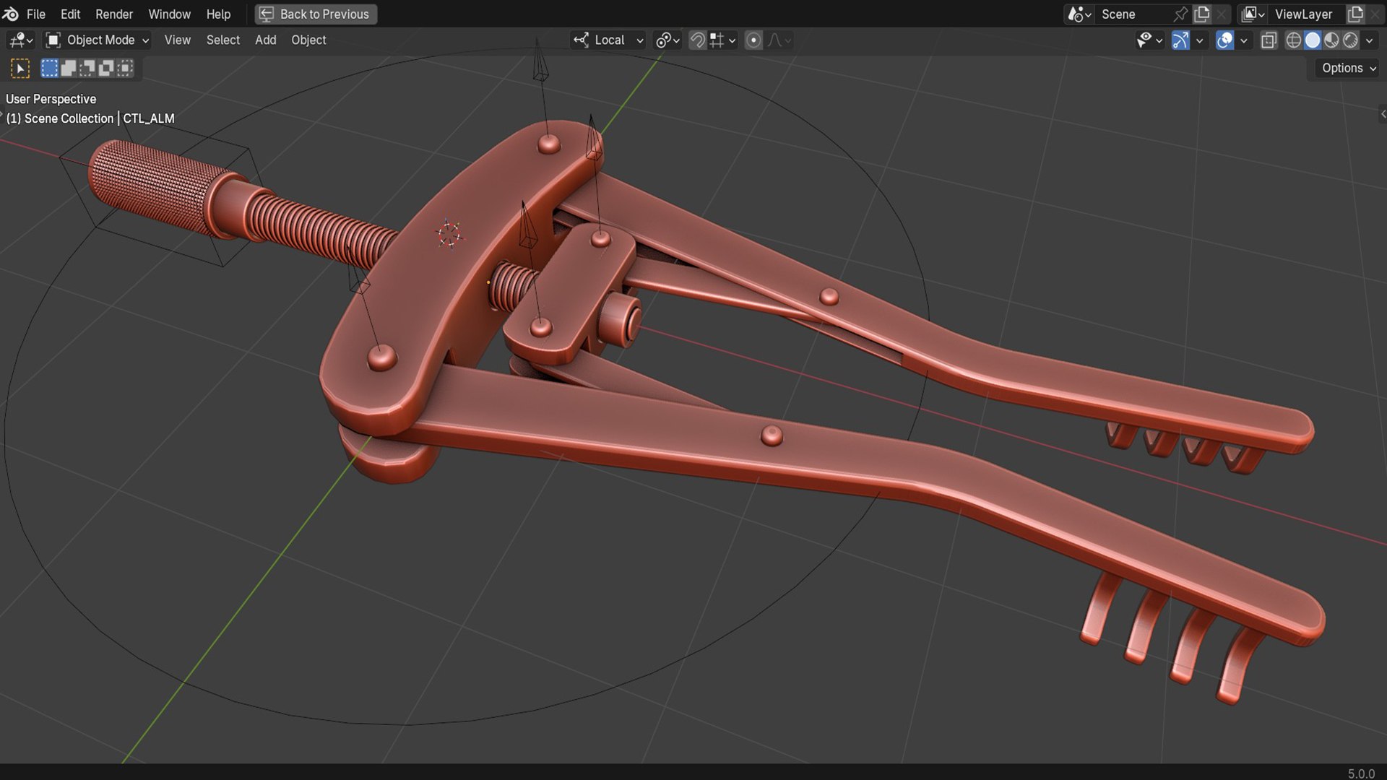Open the proportional editing falloff menu
The width and height of the screenshot is (1387, 780).
coord(779,40)
